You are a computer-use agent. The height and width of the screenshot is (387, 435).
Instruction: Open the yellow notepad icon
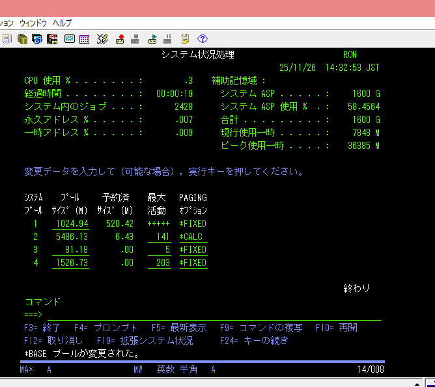coord(185,39)
